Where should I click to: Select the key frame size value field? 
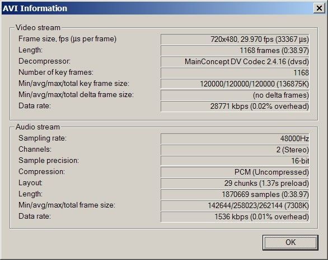point(235,84)
